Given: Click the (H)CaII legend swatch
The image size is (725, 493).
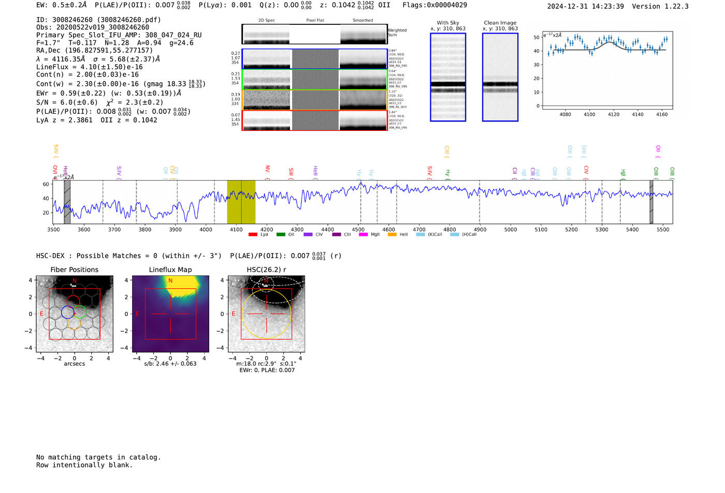Looking at the screenshot, I should pos(455,234).
